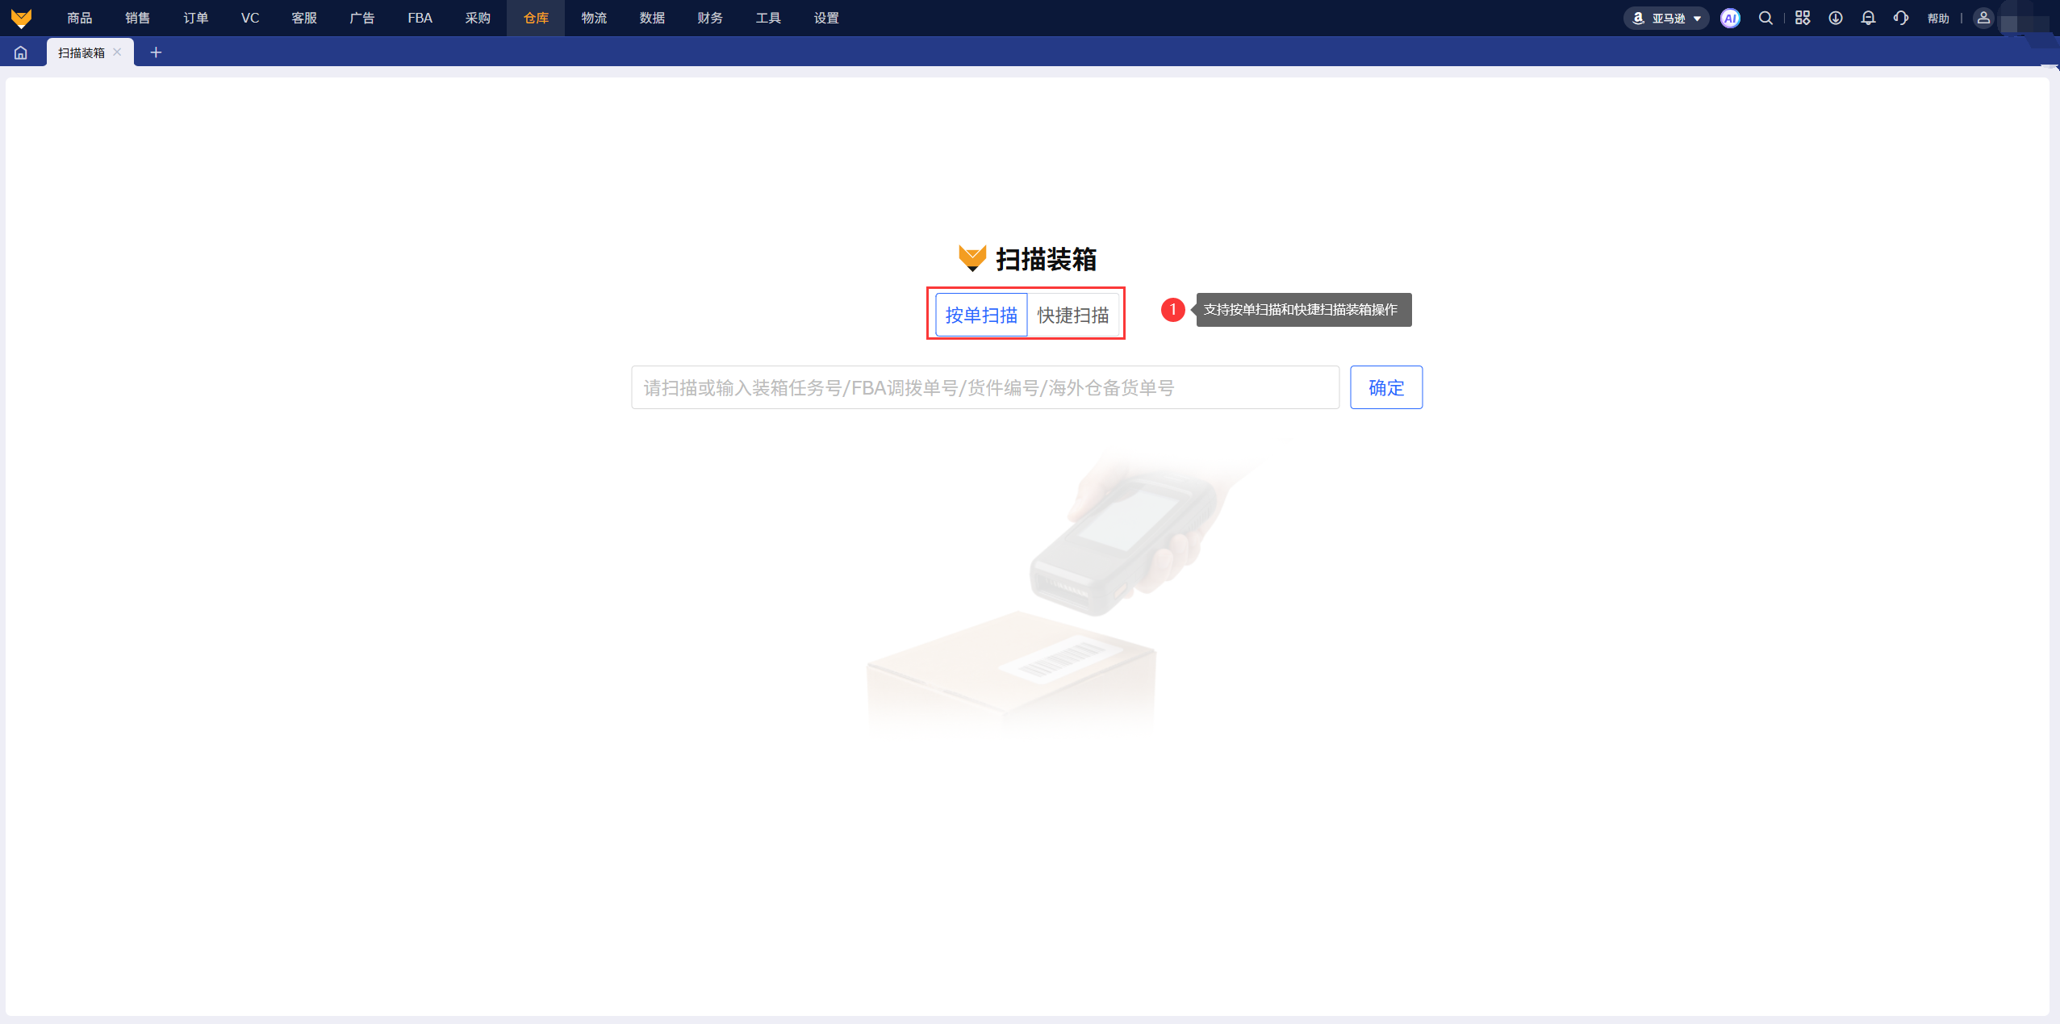Close the 扫描装箱 tab
2060x1024 pixels.
[117, 52]
